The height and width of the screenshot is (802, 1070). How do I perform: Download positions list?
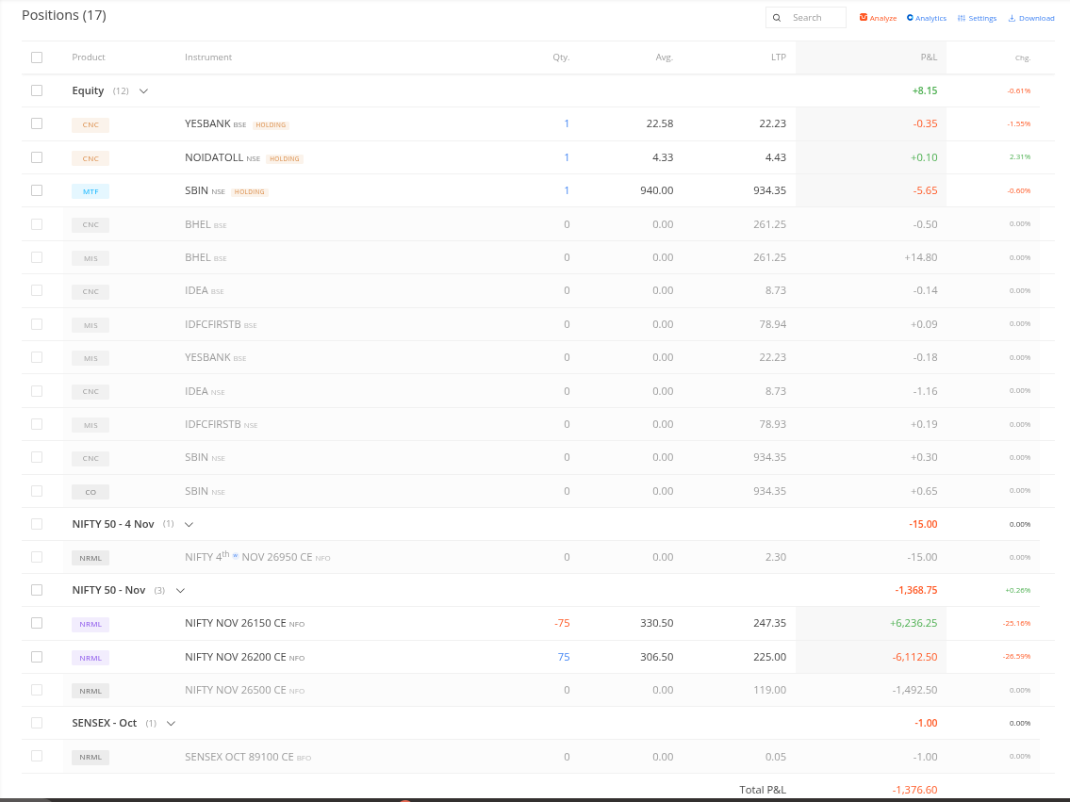pos(1030,18)
